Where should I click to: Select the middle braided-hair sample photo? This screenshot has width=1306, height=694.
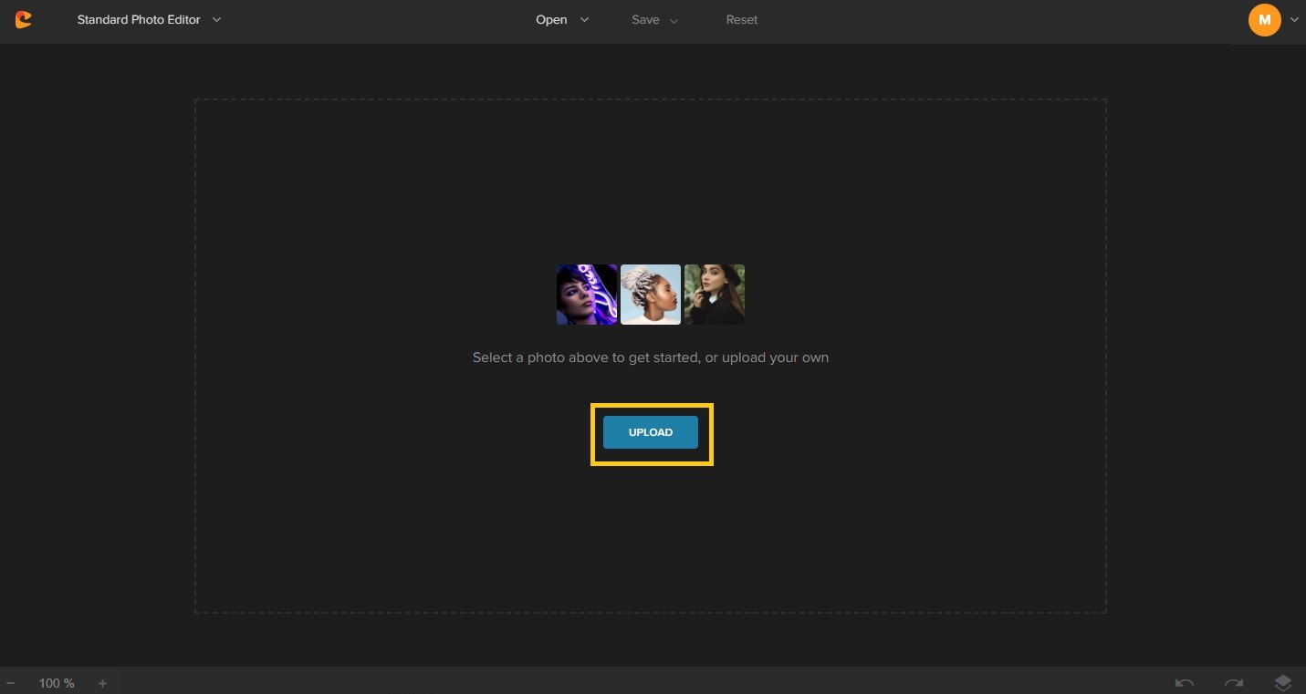point(650,294)
